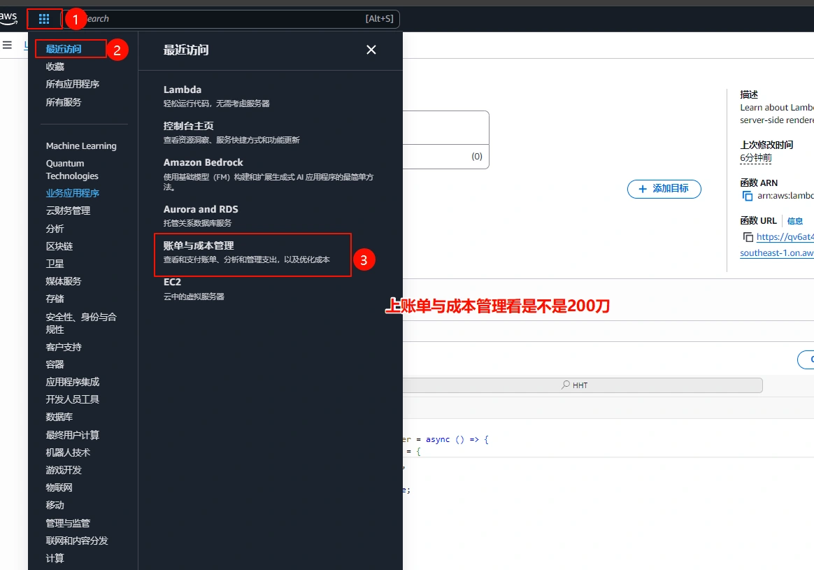Click the 6分钟前 last modified time

pyautogui.click(x=756, y=158)
